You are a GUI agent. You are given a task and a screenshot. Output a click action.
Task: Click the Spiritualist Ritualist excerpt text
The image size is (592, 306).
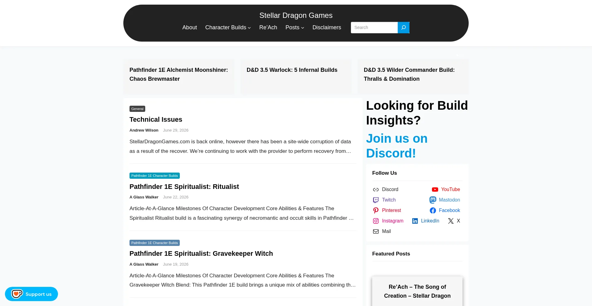pyautogui.click(x=241, y=213)
